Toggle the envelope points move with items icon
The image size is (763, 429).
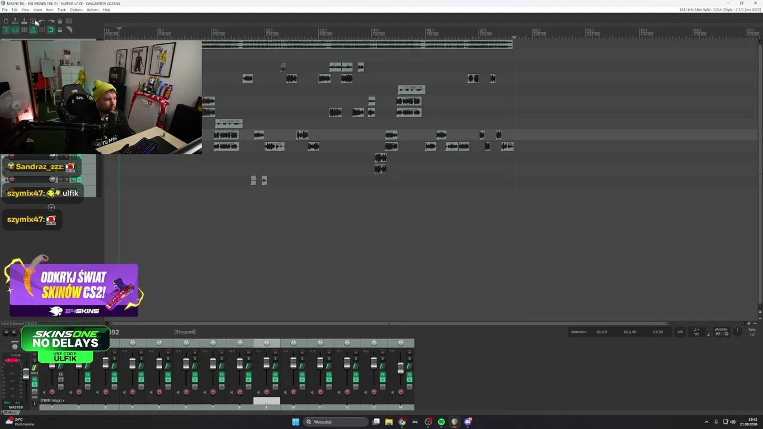pos(33,30)
